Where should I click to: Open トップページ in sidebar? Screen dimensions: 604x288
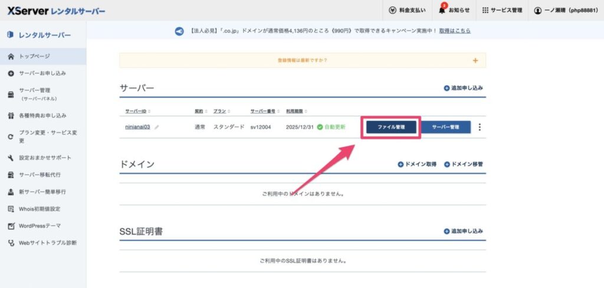(x=43, y=57)
